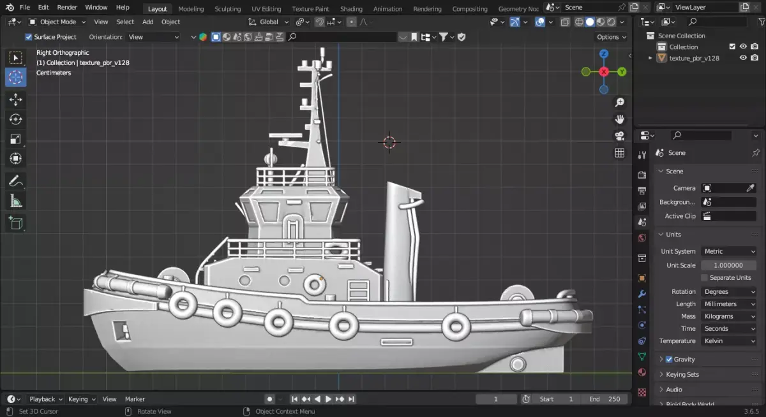Viewport: 766px width, 417px height.
Task: Open the Render menu
Action: (67, 8)
